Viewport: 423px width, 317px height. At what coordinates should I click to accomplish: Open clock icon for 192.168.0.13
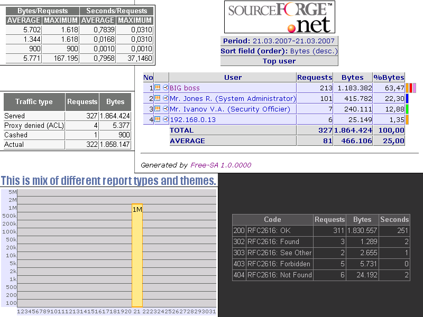[x=165, y=119]
